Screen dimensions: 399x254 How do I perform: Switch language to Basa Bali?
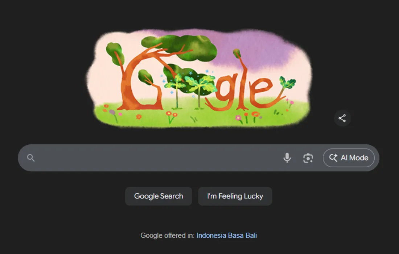[x=242, y=235]
